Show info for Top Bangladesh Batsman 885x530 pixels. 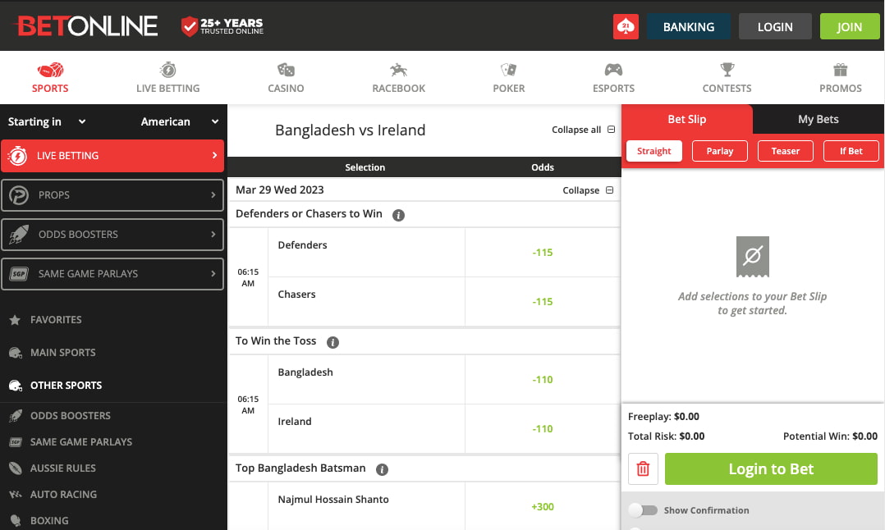click(x=382, y=469)
